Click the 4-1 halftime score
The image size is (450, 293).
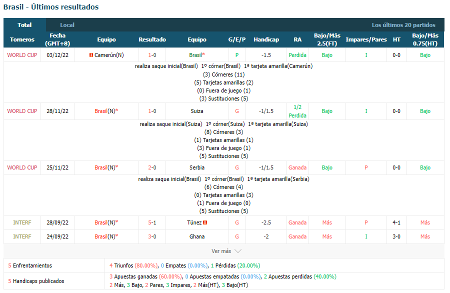click(x=396, y=222)
